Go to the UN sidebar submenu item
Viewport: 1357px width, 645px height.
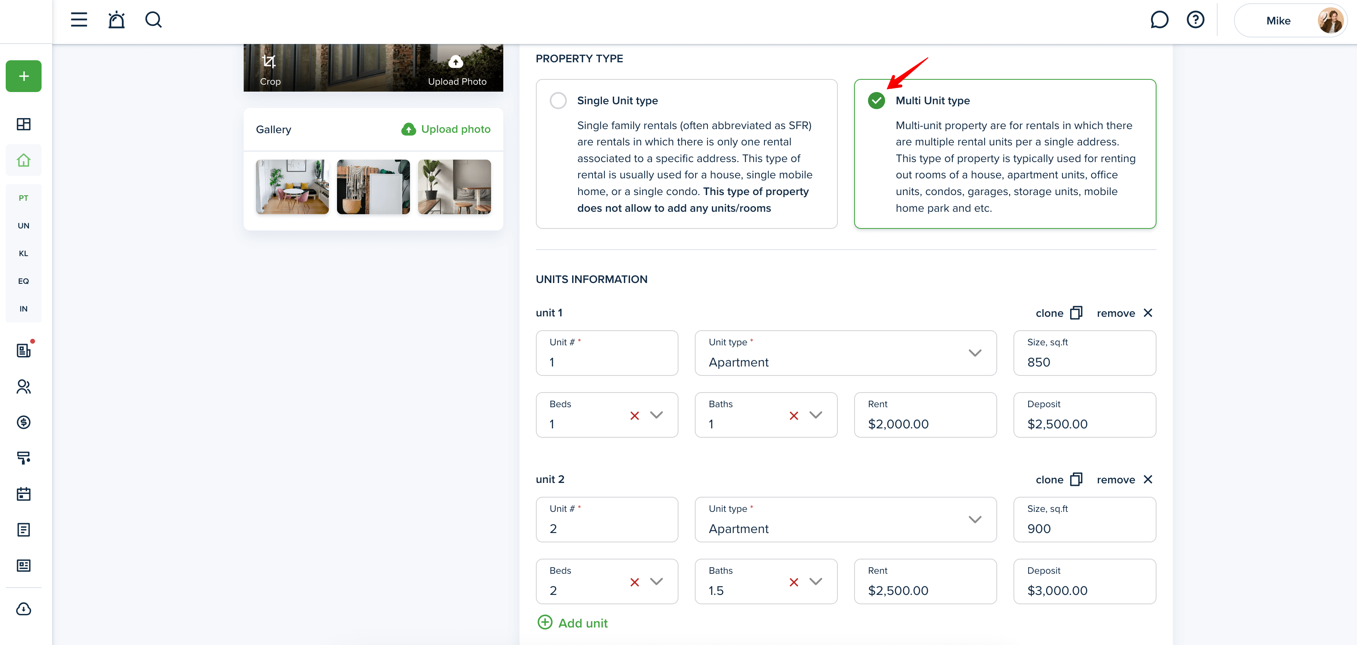(x=24, y=226)
